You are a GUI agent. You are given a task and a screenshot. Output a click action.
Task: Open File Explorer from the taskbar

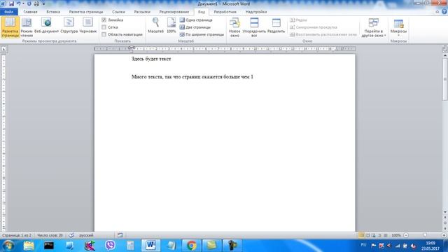pyautogui.click(x=29, y=246)
